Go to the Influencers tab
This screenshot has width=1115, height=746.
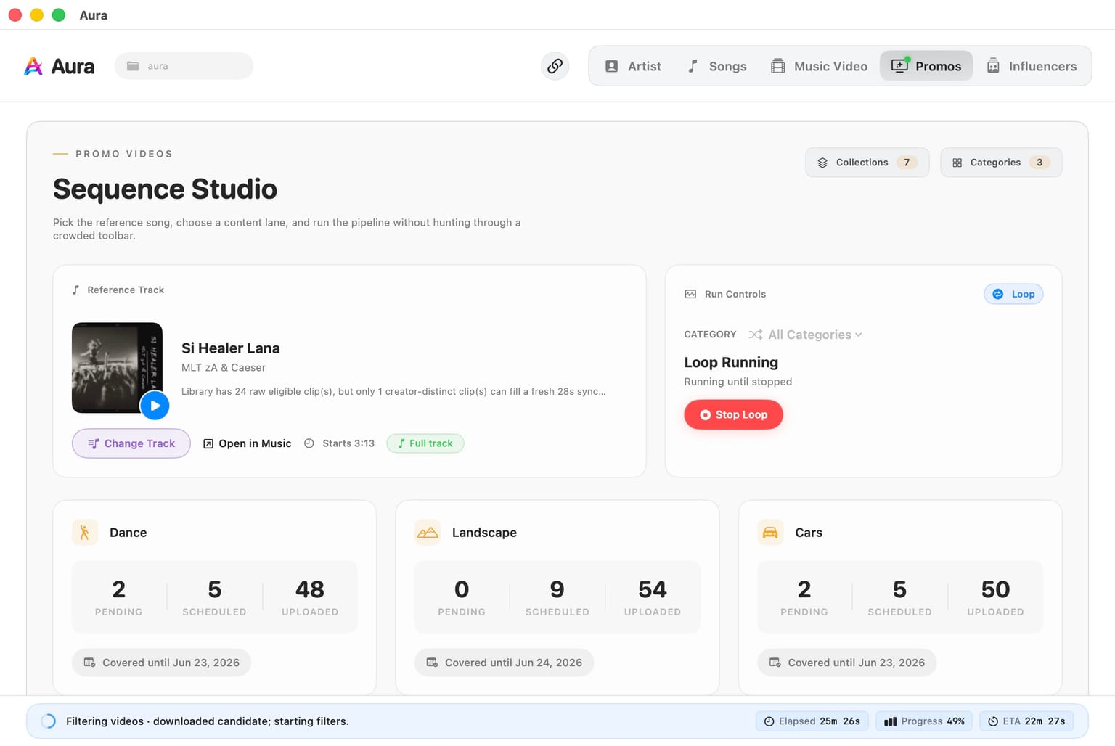(x=1032, y=66)
